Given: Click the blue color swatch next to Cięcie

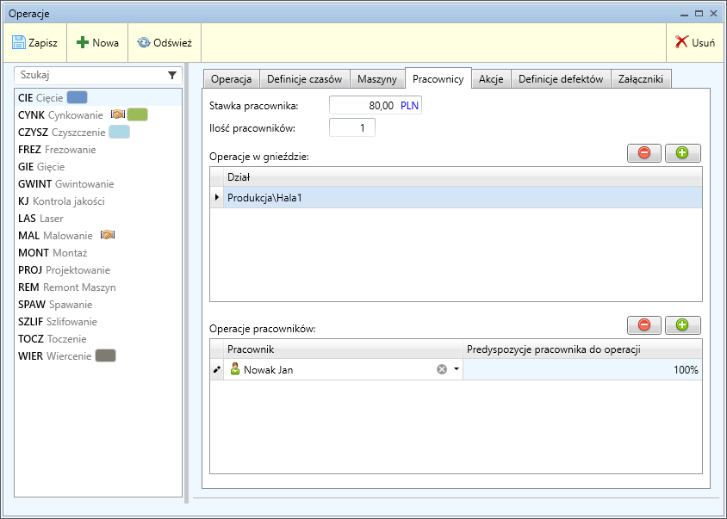Looking at the screenshot, I should coord(78,98).
